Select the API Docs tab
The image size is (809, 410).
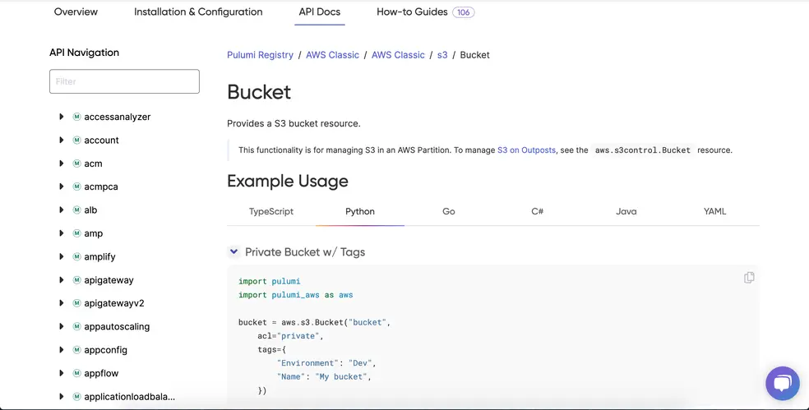pos(319,12)
